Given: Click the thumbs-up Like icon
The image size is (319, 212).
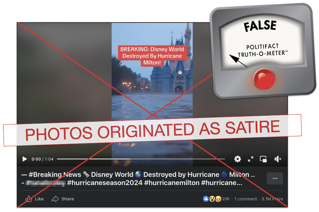Looking at the screenshot, I should (29, 199).
